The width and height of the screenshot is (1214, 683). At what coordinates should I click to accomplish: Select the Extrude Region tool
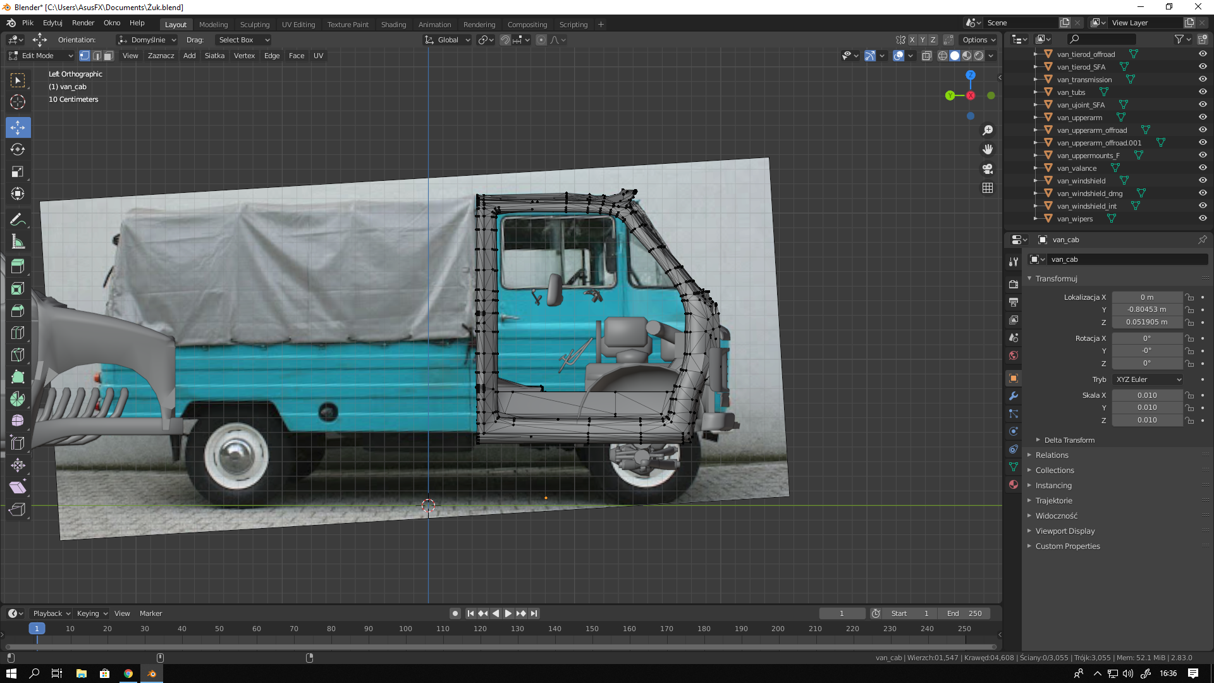(x=18, y=266)
